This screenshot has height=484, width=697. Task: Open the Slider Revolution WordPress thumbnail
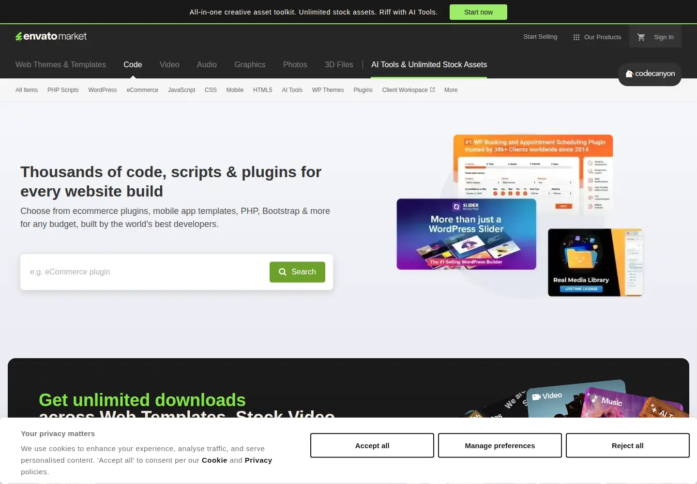point(466,234)
